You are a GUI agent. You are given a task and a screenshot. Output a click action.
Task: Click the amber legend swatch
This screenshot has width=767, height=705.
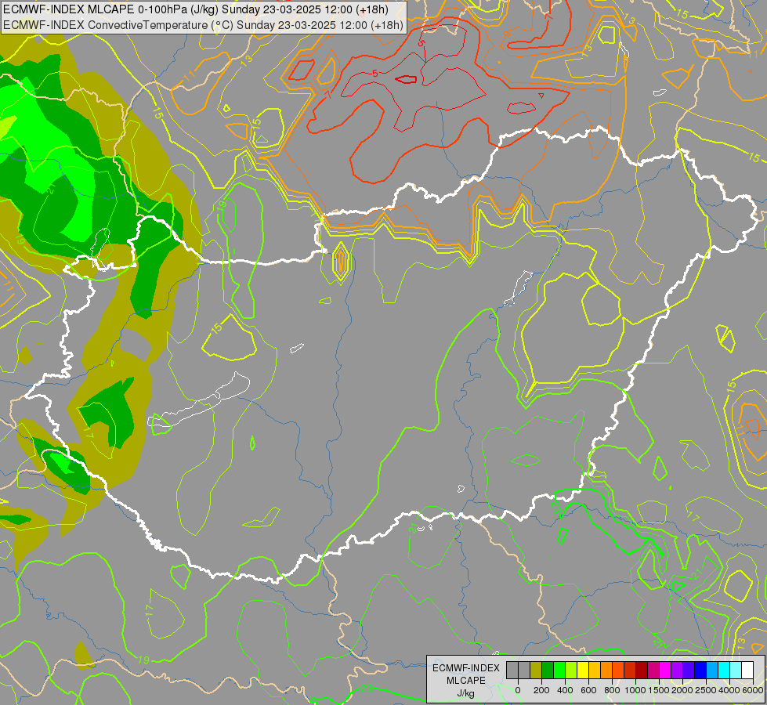click(x=595, y=670)
